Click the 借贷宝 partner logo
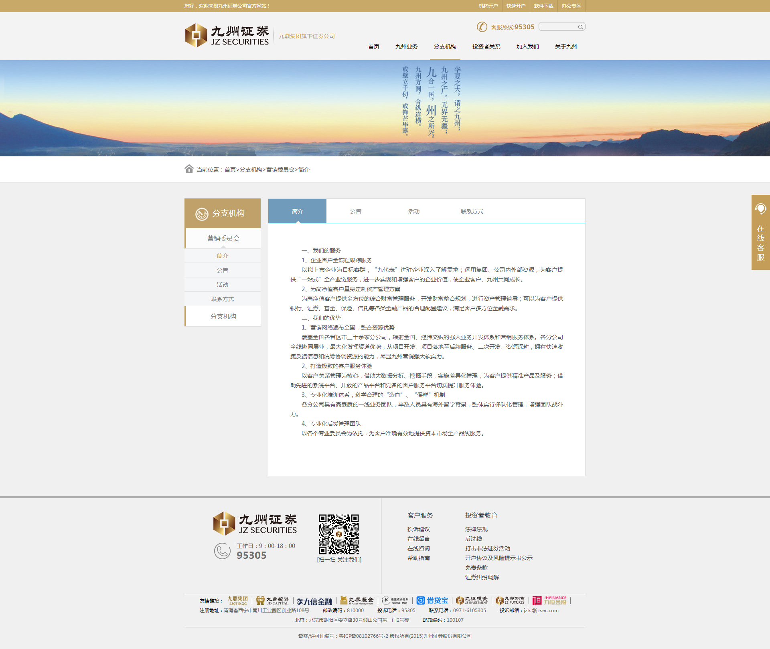The image size is (770, 649). (432, 600)
